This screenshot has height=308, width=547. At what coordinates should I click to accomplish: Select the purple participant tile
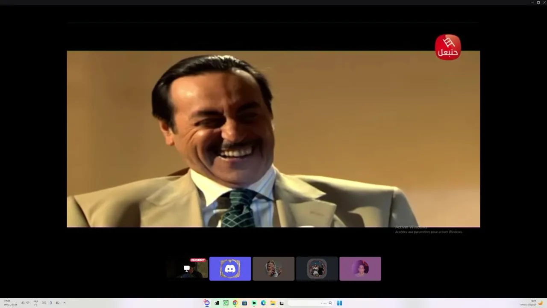(x=360, y=269)
